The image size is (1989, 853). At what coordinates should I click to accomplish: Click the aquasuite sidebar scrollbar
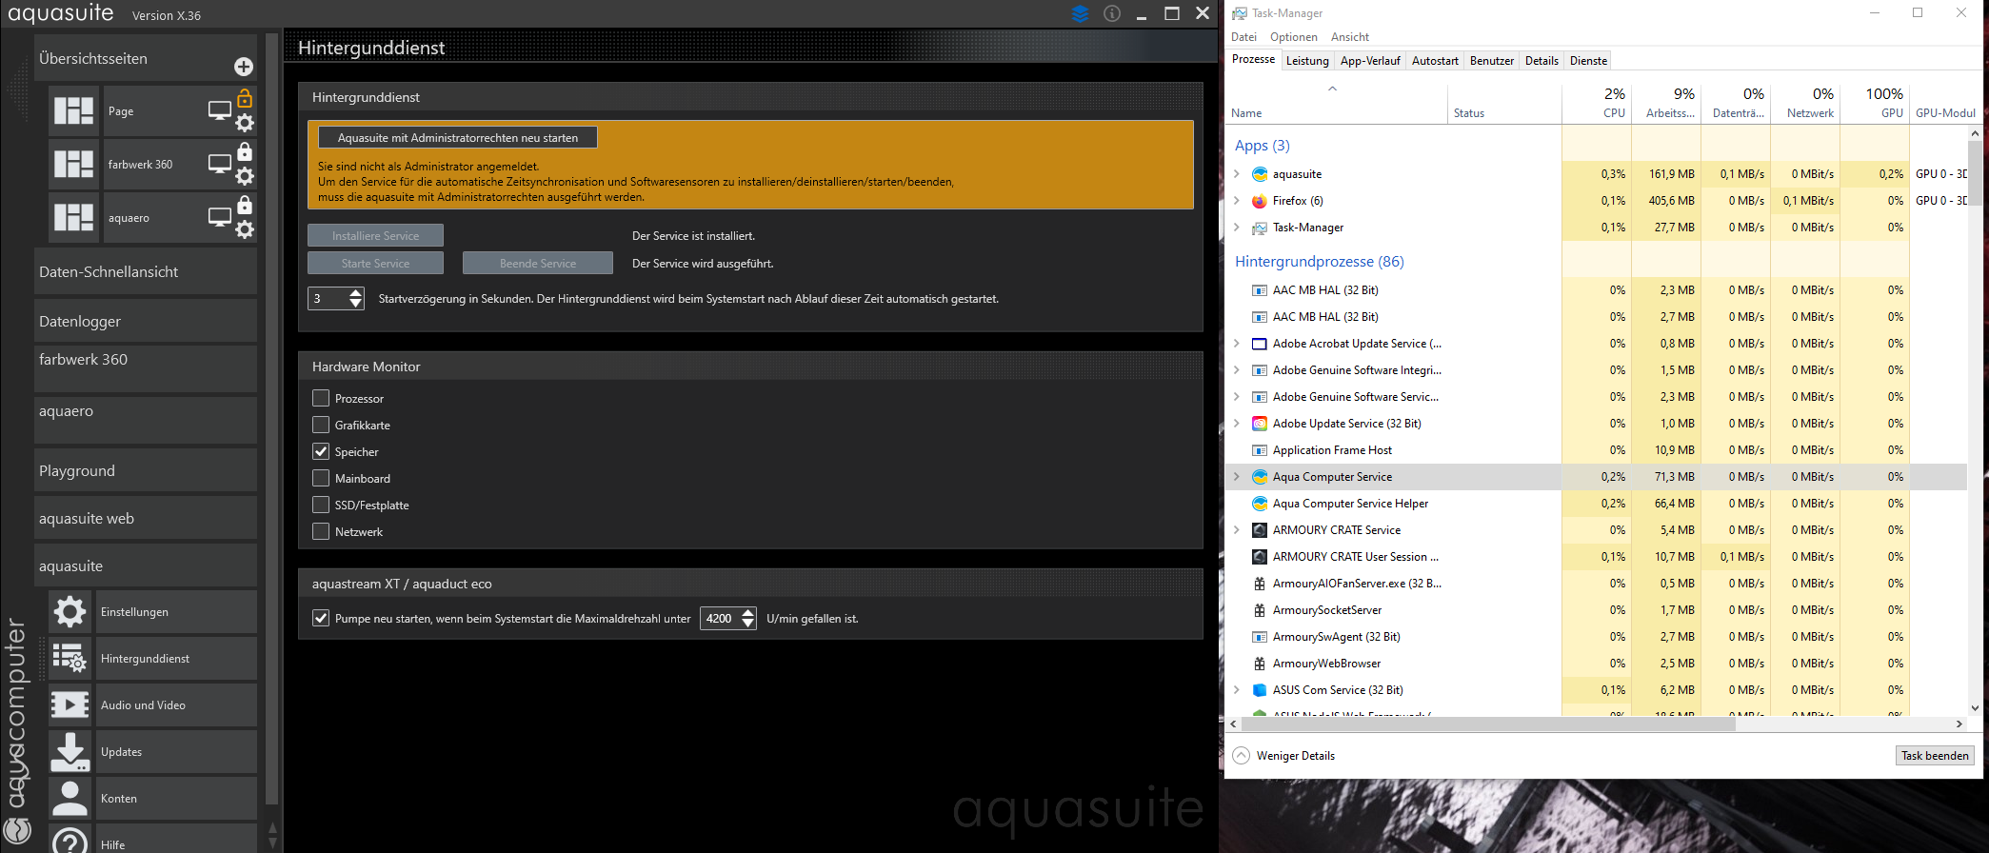[x=271, y=419]
